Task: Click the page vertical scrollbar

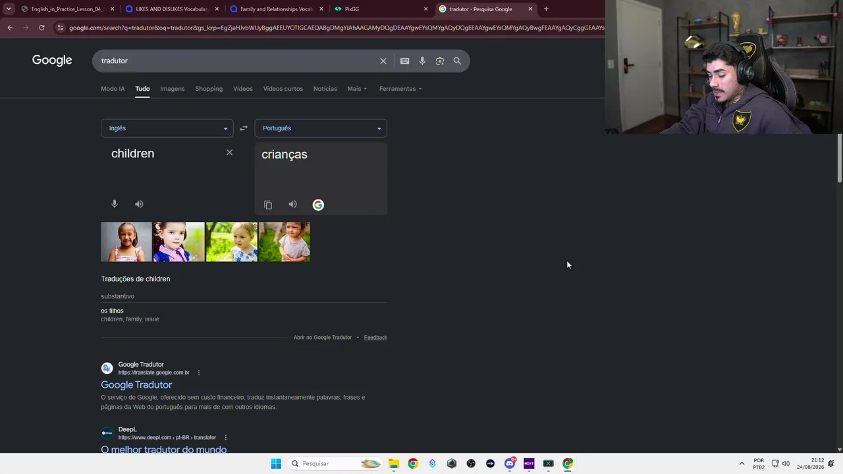Action: point(839,158)
